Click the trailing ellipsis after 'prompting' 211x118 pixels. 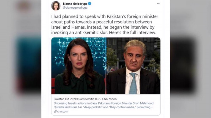(x=152, y=107)
